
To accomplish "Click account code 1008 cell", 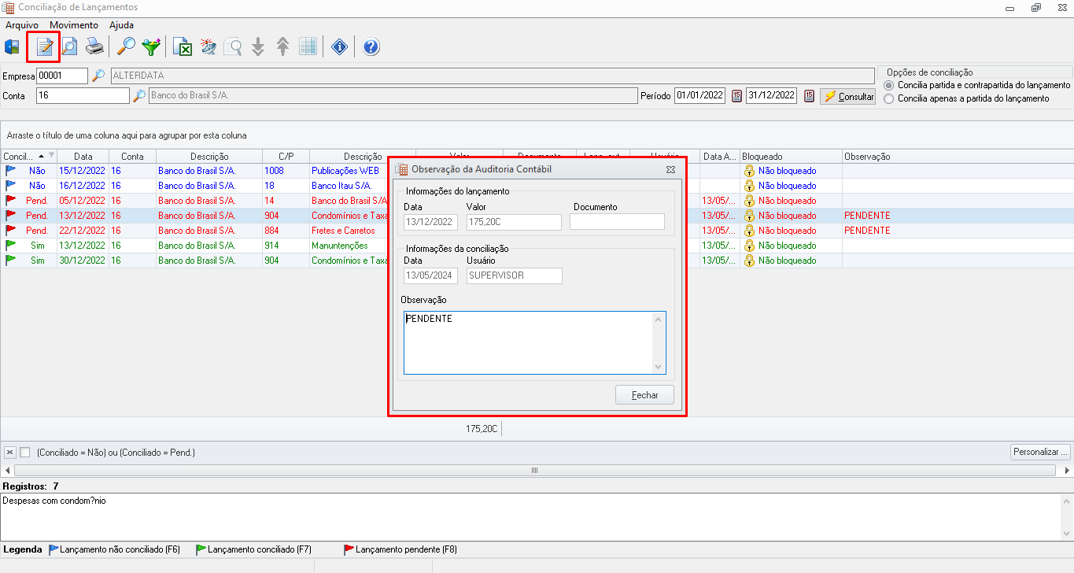I will (x=286, y=171).
